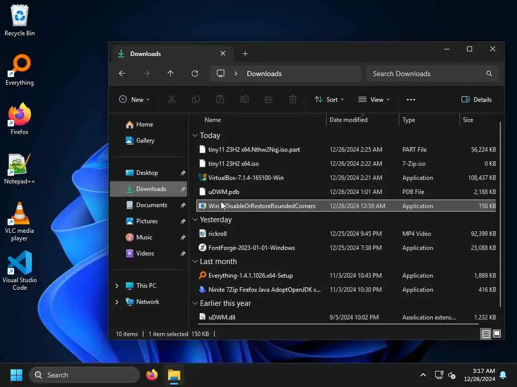The image size is (517, 387).
Task: Open the View dropdown
Action: tap(374, 99)
